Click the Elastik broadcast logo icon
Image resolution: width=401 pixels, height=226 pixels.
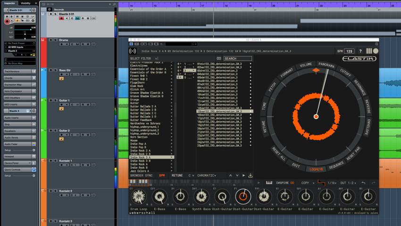click(133, 51)
